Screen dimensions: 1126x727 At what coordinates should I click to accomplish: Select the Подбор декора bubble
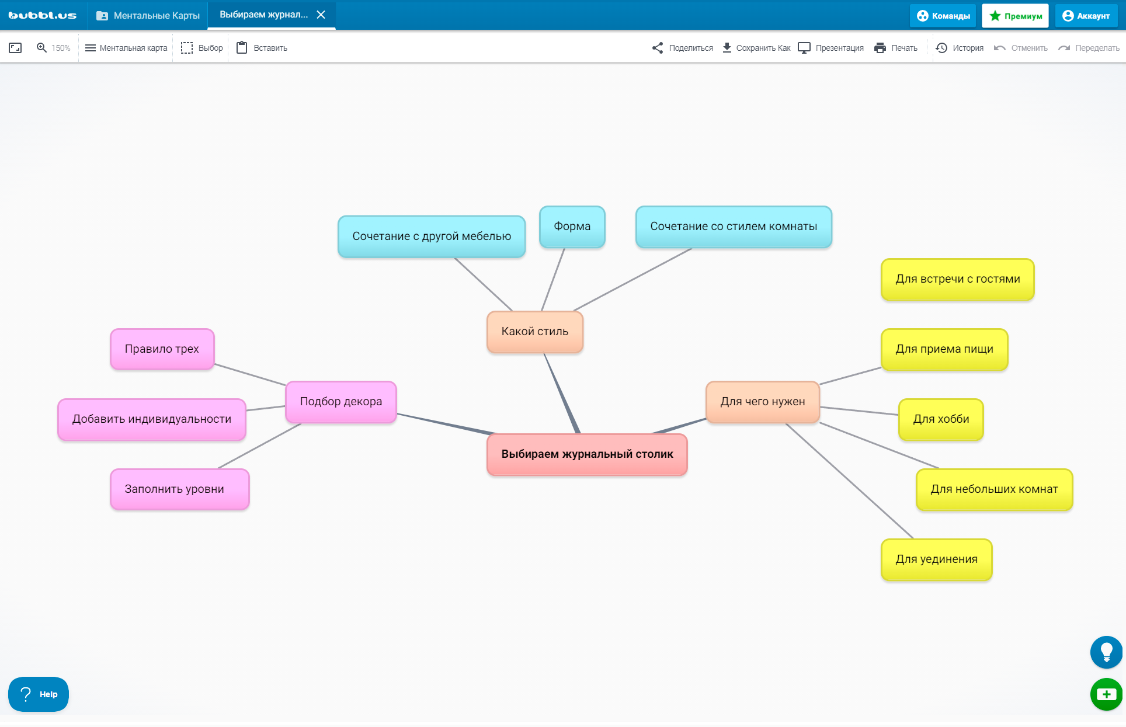(x=340, y=402)
